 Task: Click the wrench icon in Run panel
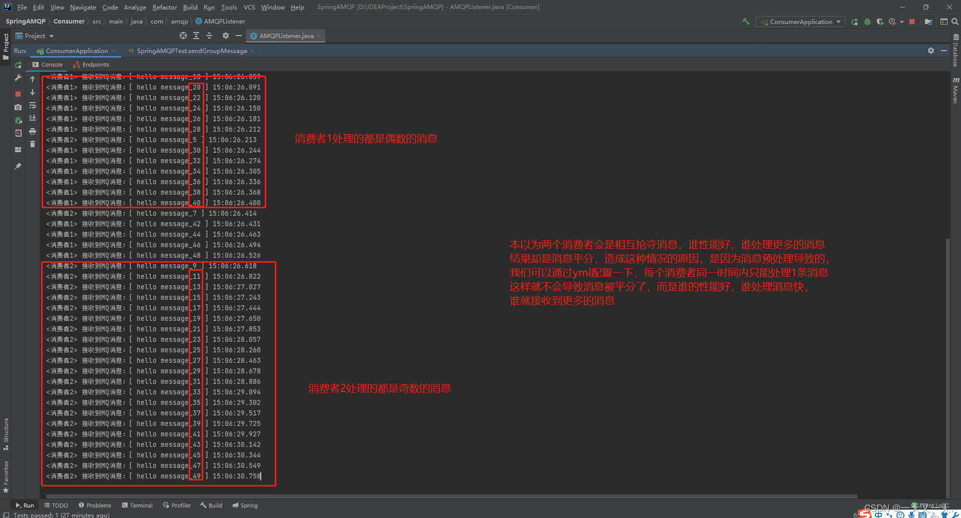18,78
